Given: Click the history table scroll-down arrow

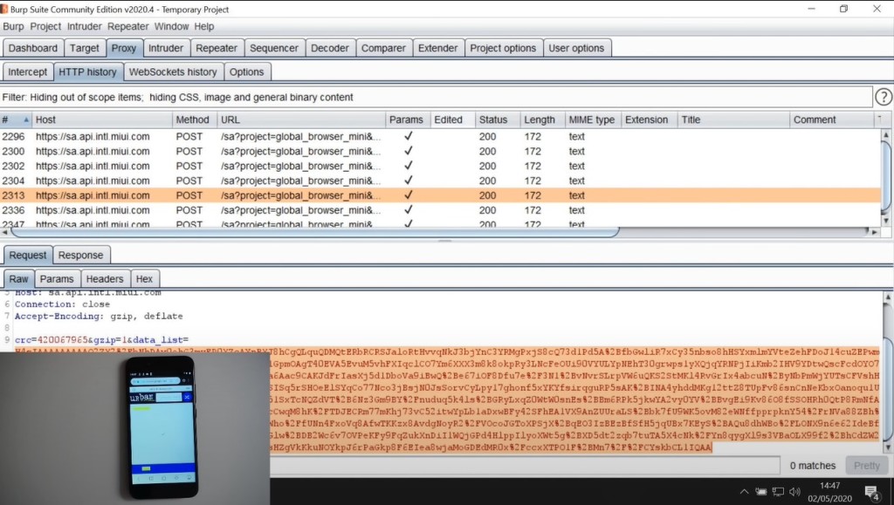Looking at the screenshot, I should pyautogui.click(x=885, y=221).
